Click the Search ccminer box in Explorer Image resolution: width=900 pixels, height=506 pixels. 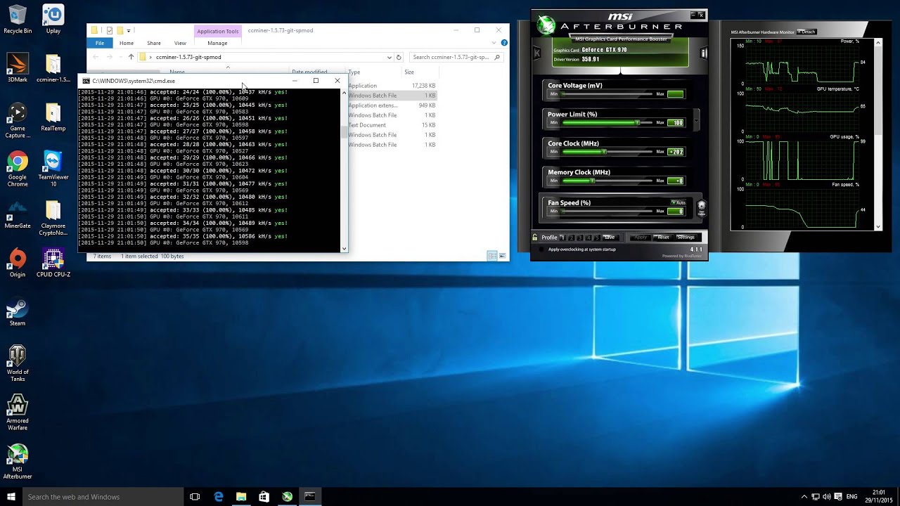[456, 57]
